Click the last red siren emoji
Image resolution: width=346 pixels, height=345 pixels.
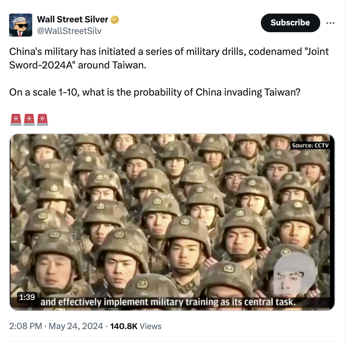point(42,120)
